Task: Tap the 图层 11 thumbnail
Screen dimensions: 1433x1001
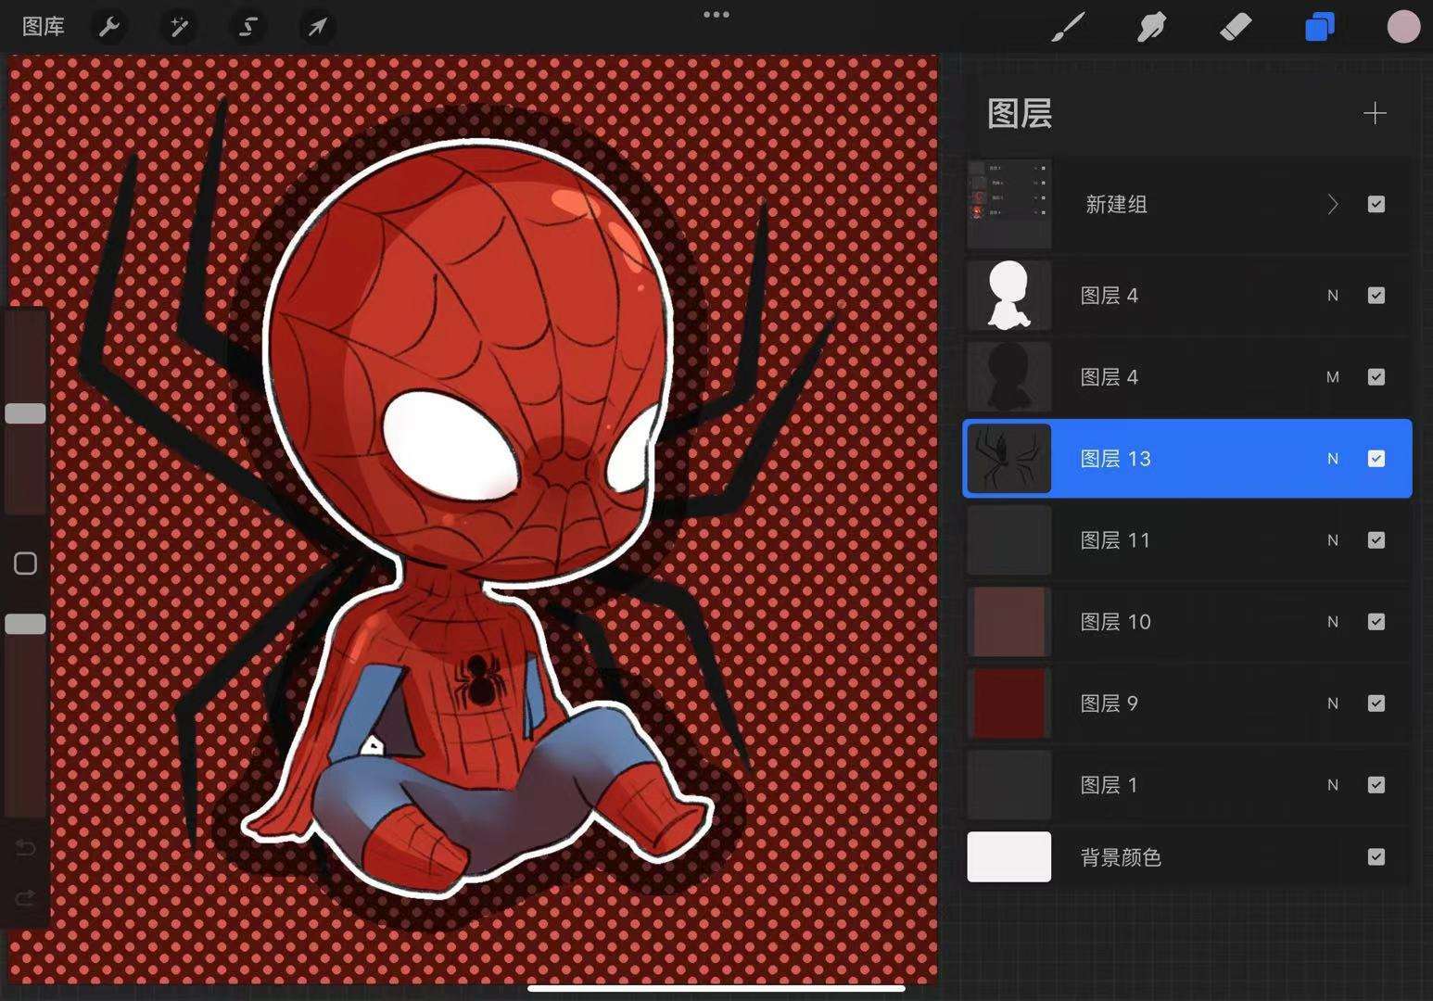Action: [1009, 540]
